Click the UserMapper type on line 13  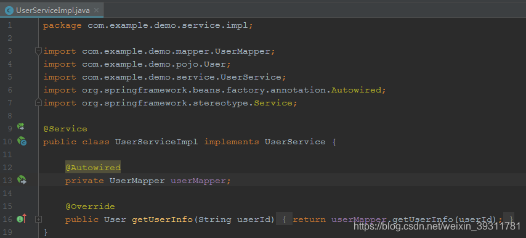[137, 181]
